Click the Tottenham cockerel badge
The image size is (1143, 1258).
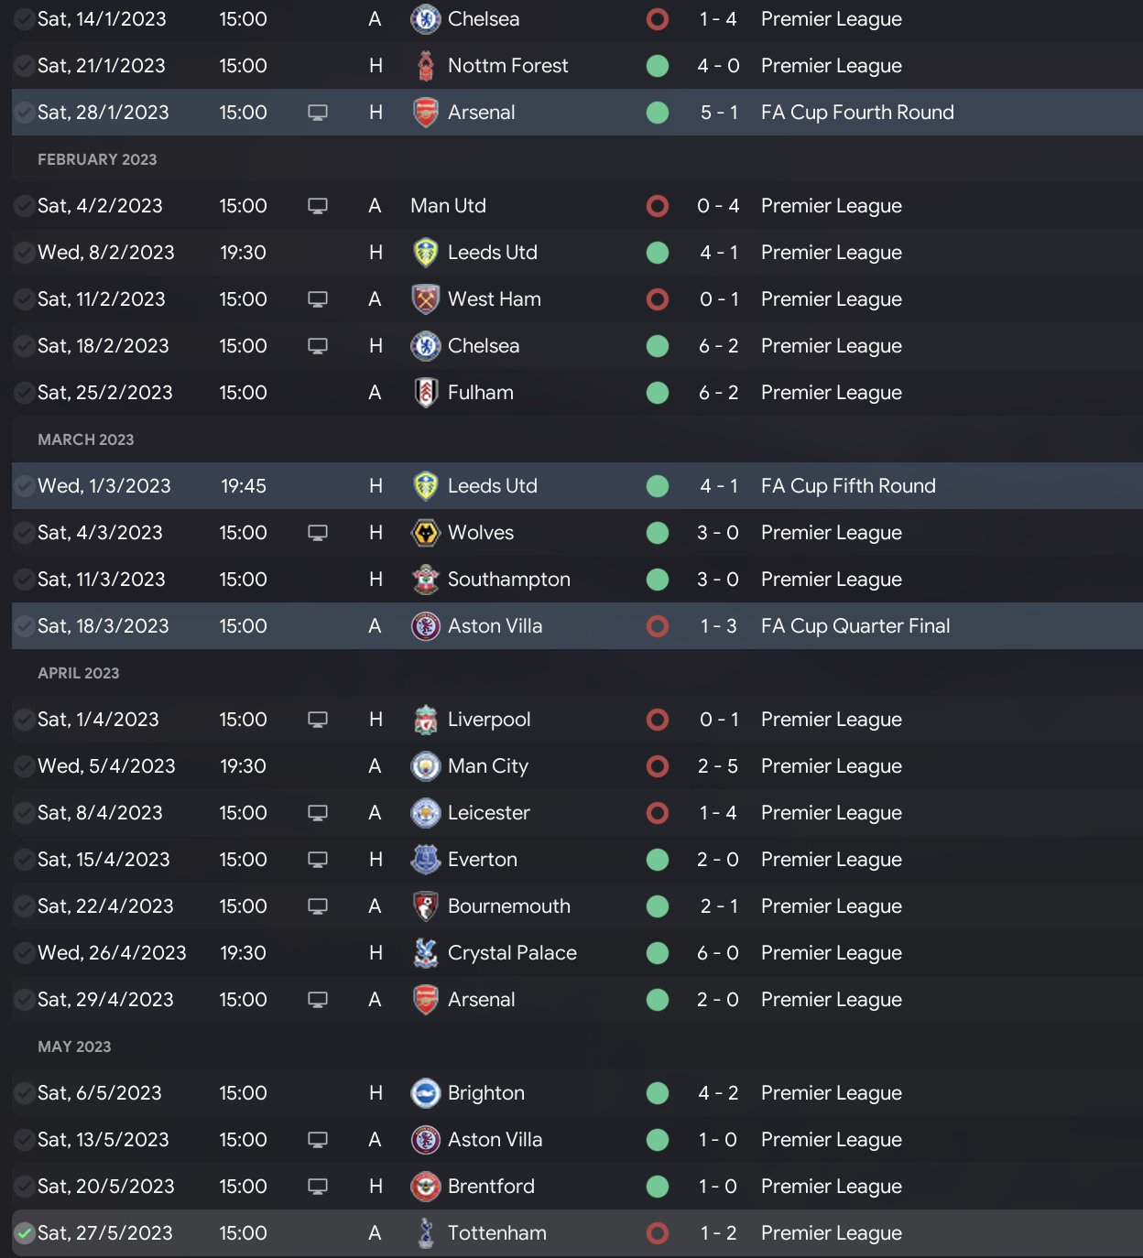click(x=426, y=1233)
